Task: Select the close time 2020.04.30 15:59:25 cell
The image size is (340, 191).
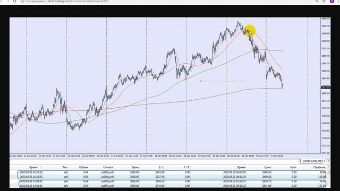Action: [234, 181]
